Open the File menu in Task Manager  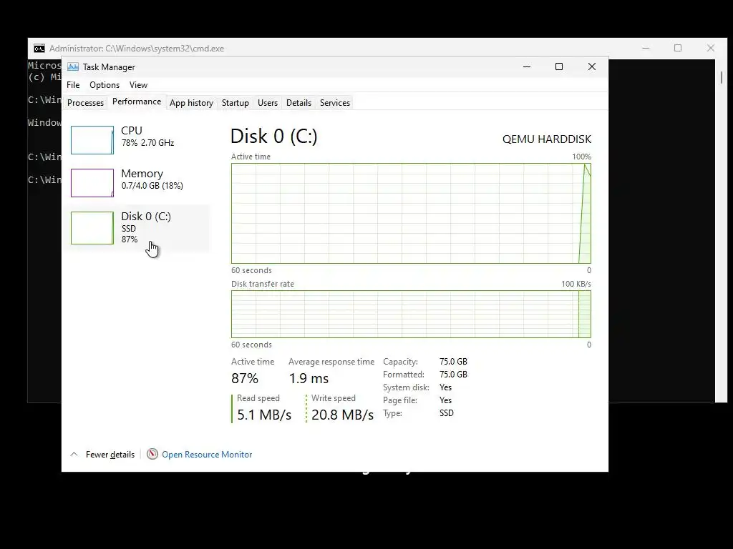[73, 85]
